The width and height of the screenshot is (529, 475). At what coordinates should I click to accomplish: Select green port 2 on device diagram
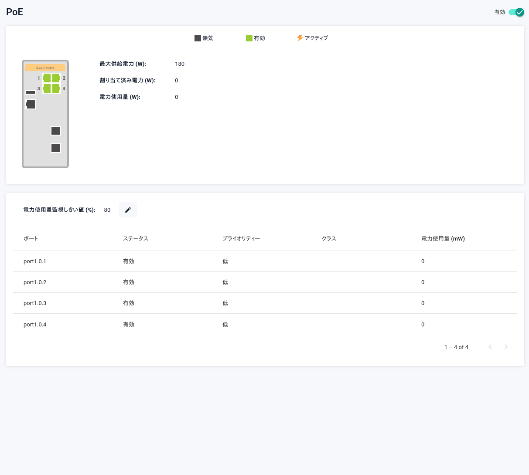tap(56, 78)
